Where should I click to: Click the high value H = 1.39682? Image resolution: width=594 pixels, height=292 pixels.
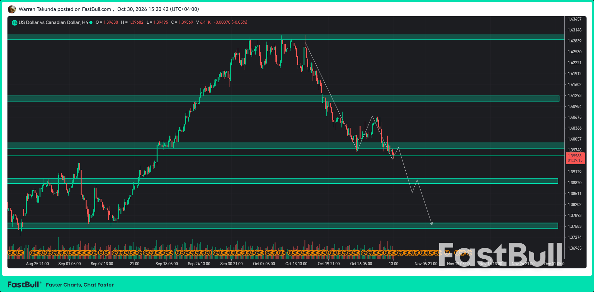coord(132,22)
